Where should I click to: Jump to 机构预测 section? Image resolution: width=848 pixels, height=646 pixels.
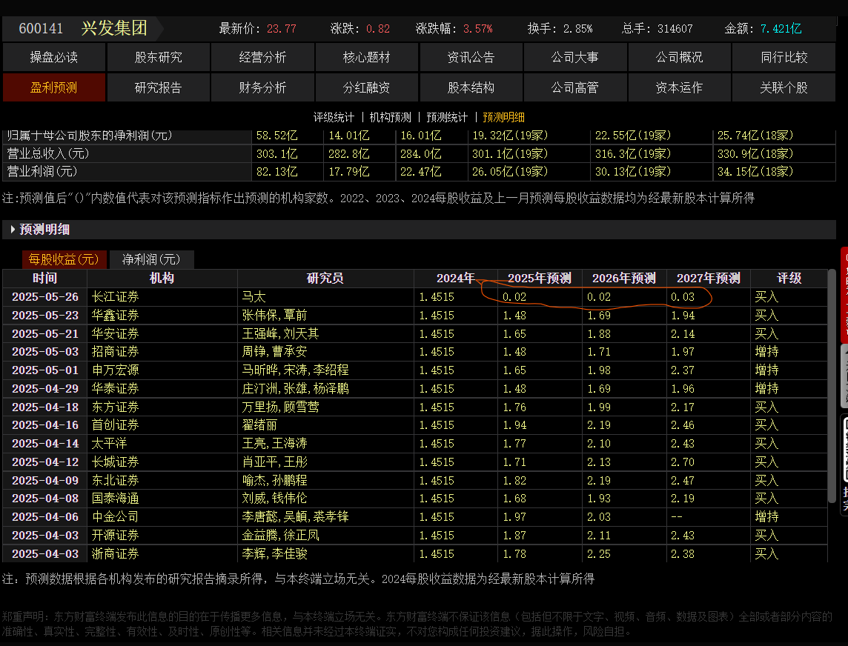tap(391, 117)
